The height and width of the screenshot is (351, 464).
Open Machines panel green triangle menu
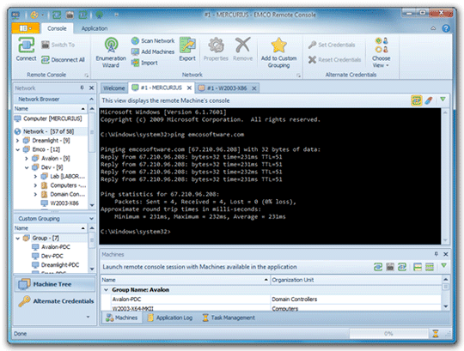443,266
